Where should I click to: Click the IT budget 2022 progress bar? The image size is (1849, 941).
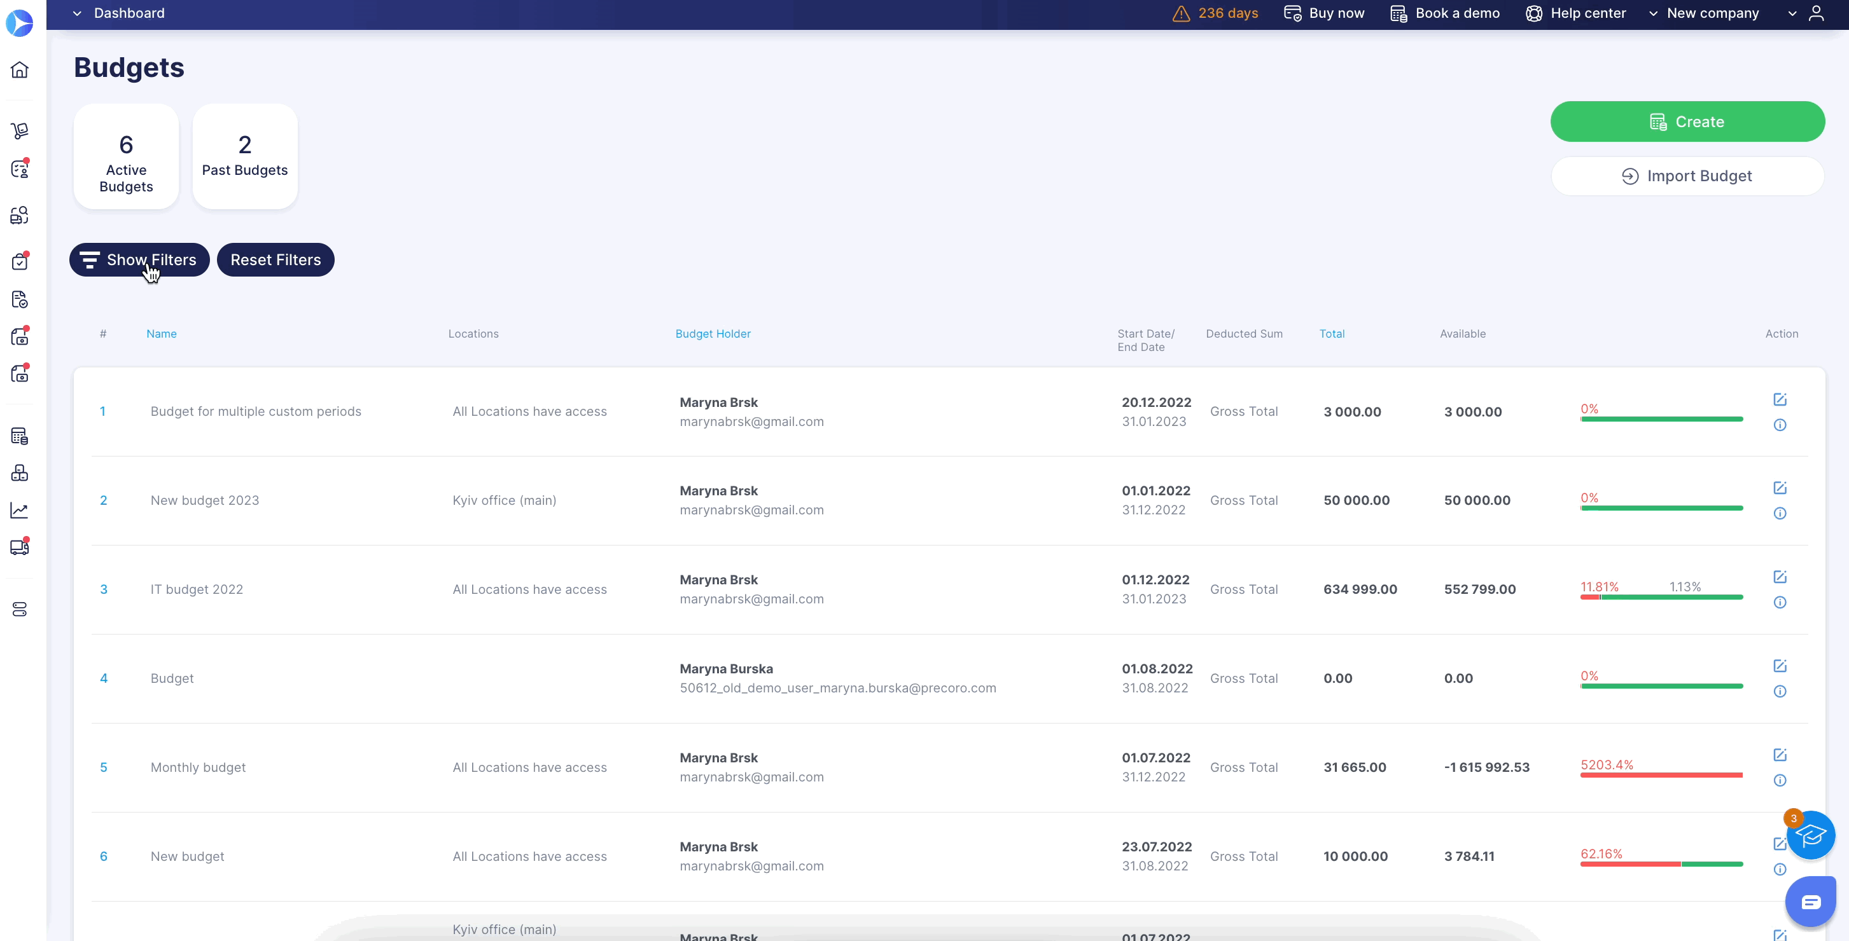click(1661, 597)
